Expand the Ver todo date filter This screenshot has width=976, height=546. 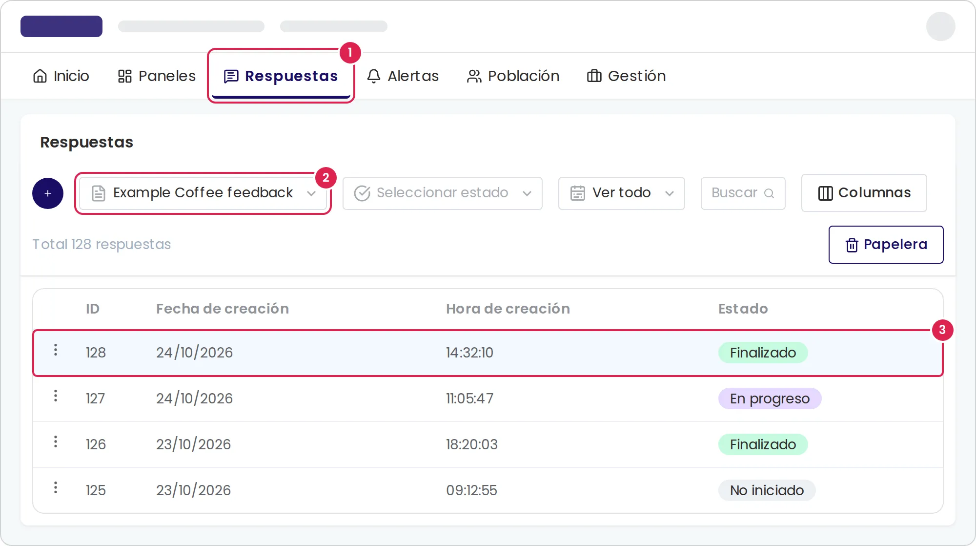[622, 193]
